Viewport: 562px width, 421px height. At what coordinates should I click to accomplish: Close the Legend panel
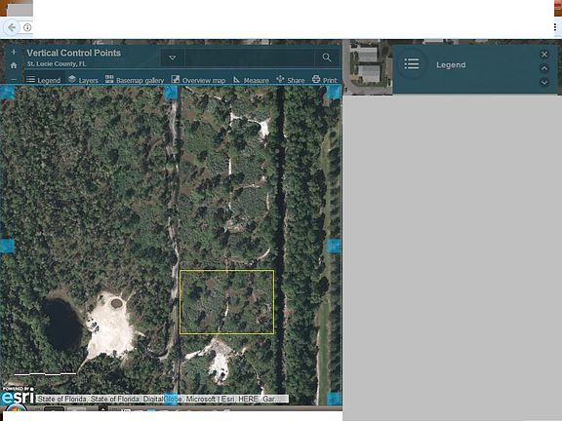tap(544, 54)
